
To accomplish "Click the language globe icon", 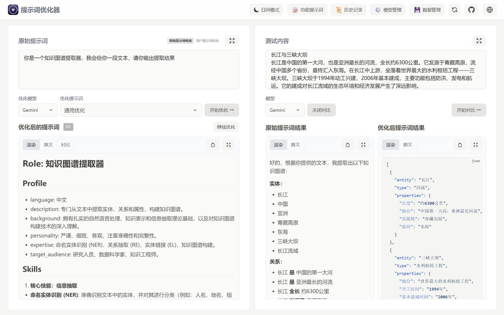I will click(x=489, y=9).
